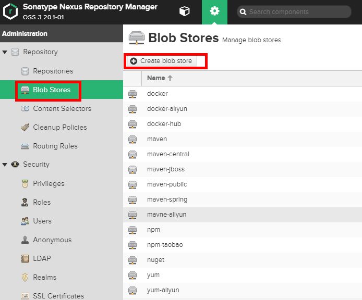Screen dimensions: 362x300
Task: Open the docker-hub blob store
Action: point(243,124)
